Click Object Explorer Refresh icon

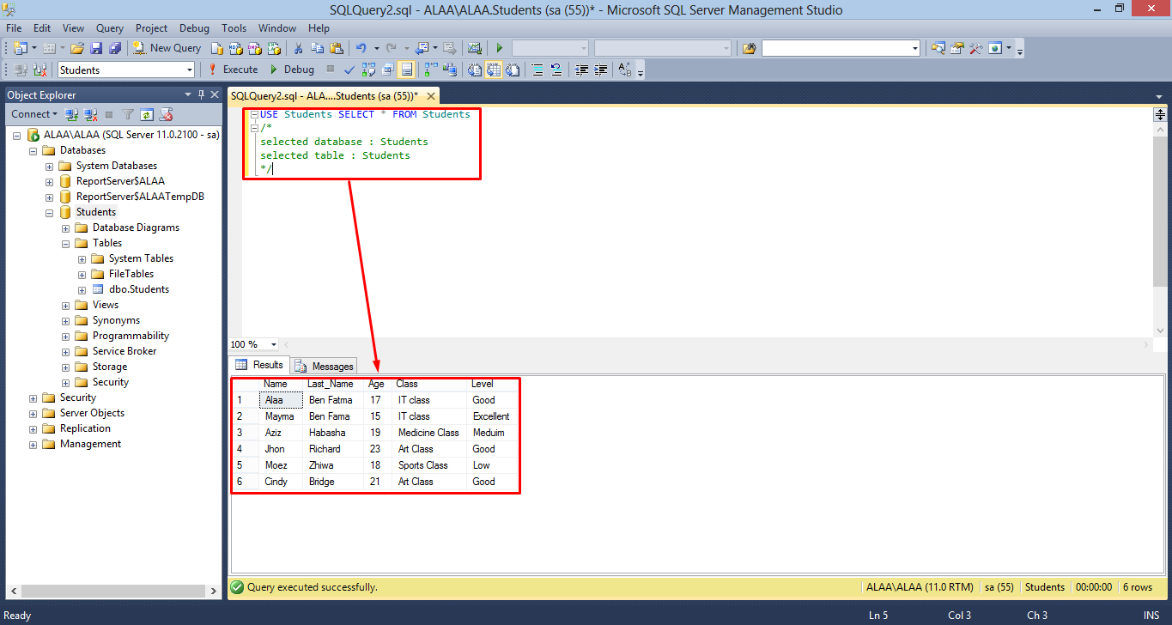[x=146, y=113]
